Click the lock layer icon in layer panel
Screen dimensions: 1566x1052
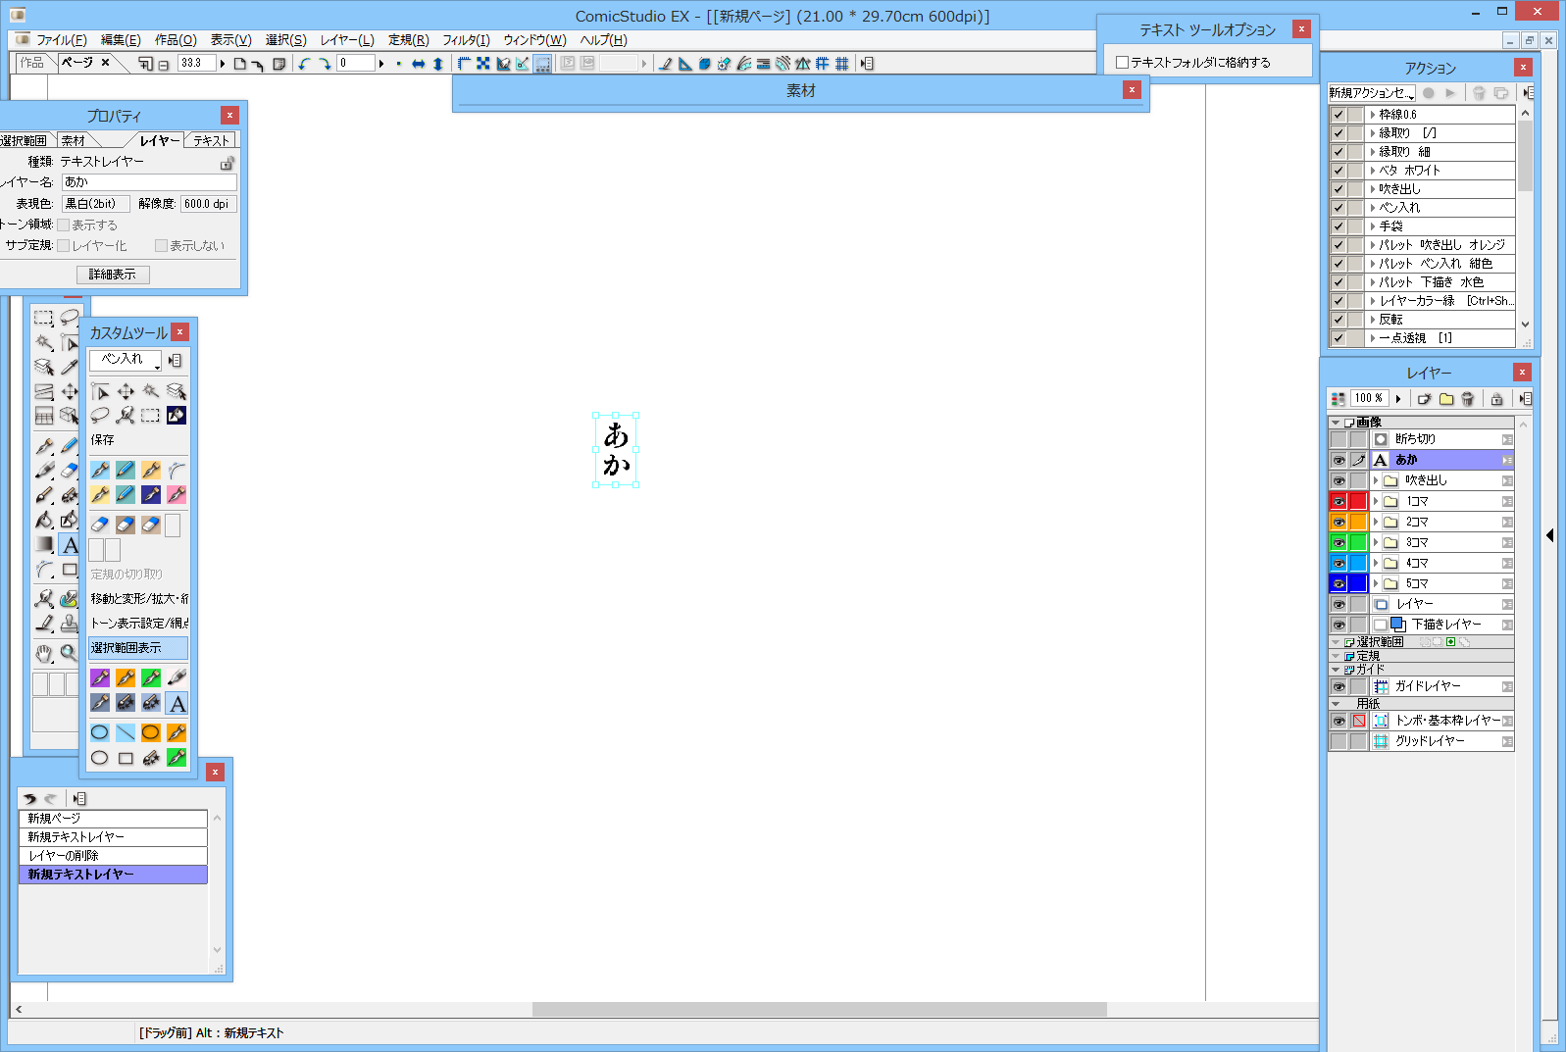point(1496,399)
